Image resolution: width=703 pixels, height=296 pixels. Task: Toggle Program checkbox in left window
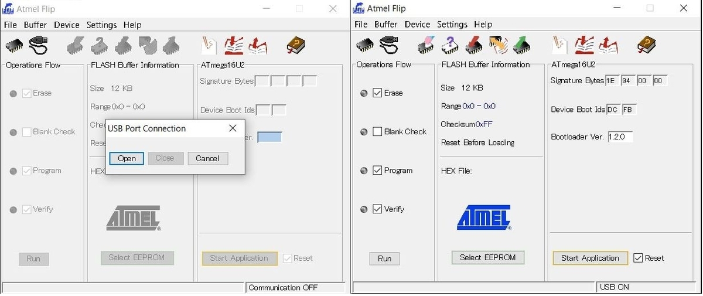point(26,171)
